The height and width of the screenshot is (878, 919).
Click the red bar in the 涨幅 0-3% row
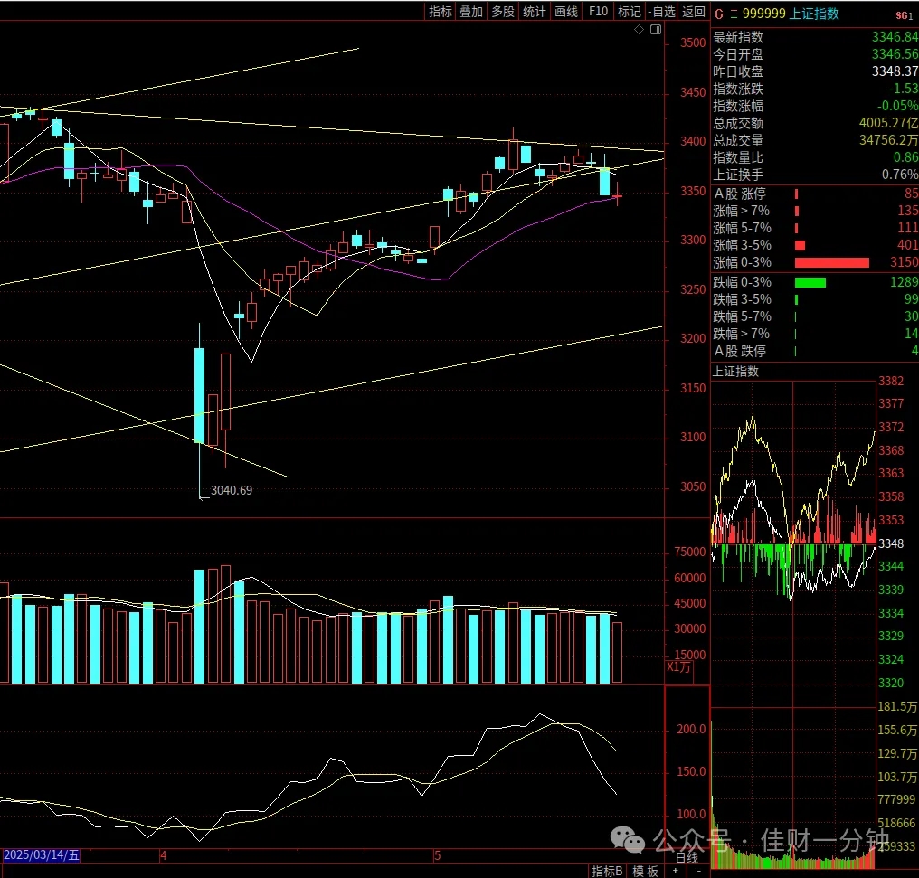[x=831, y=262]
